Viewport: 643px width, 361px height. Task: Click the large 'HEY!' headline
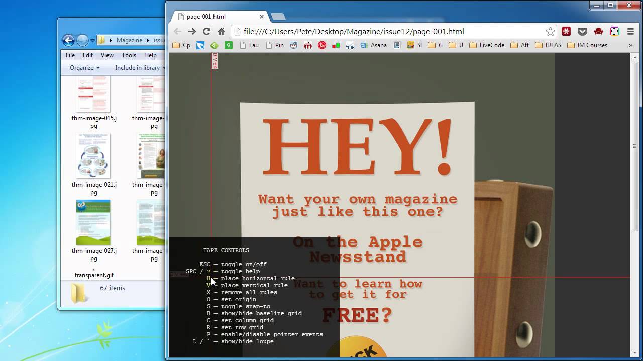click(358, 146)
